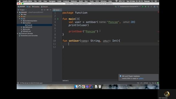
Task: Open the Navigate menu
Action: pos(52,1)
